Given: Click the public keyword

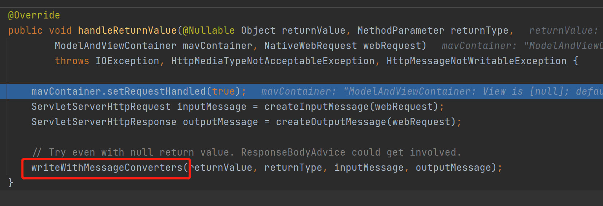Looking at the screenshot, I should [25, 30].
